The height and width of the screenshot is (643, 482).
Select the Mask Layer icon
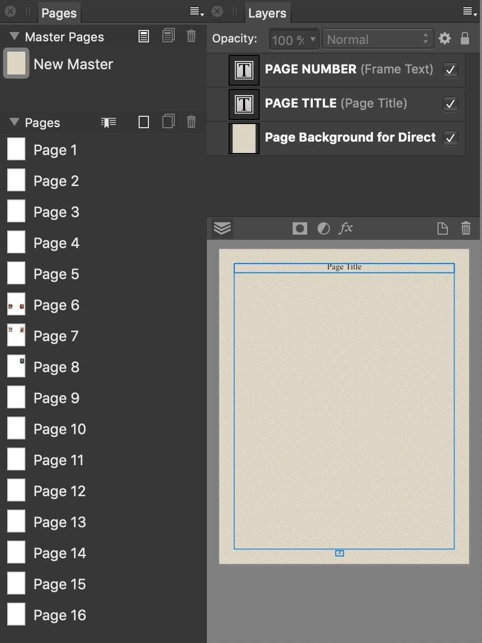coord(299,228)
